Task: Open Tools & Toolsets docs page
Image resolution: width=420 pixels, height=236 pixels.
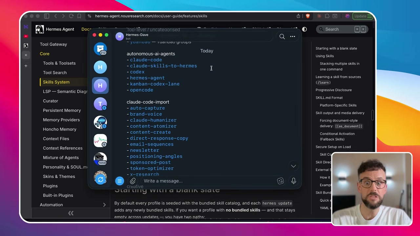Action: (59, 63)
